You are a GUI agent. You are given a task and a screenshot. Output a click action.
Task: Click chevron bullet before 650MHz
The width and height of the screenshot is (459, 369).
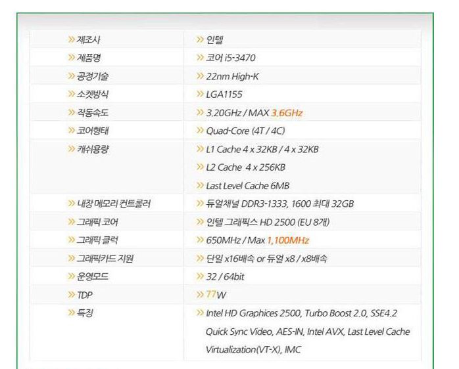pos(200,240)
